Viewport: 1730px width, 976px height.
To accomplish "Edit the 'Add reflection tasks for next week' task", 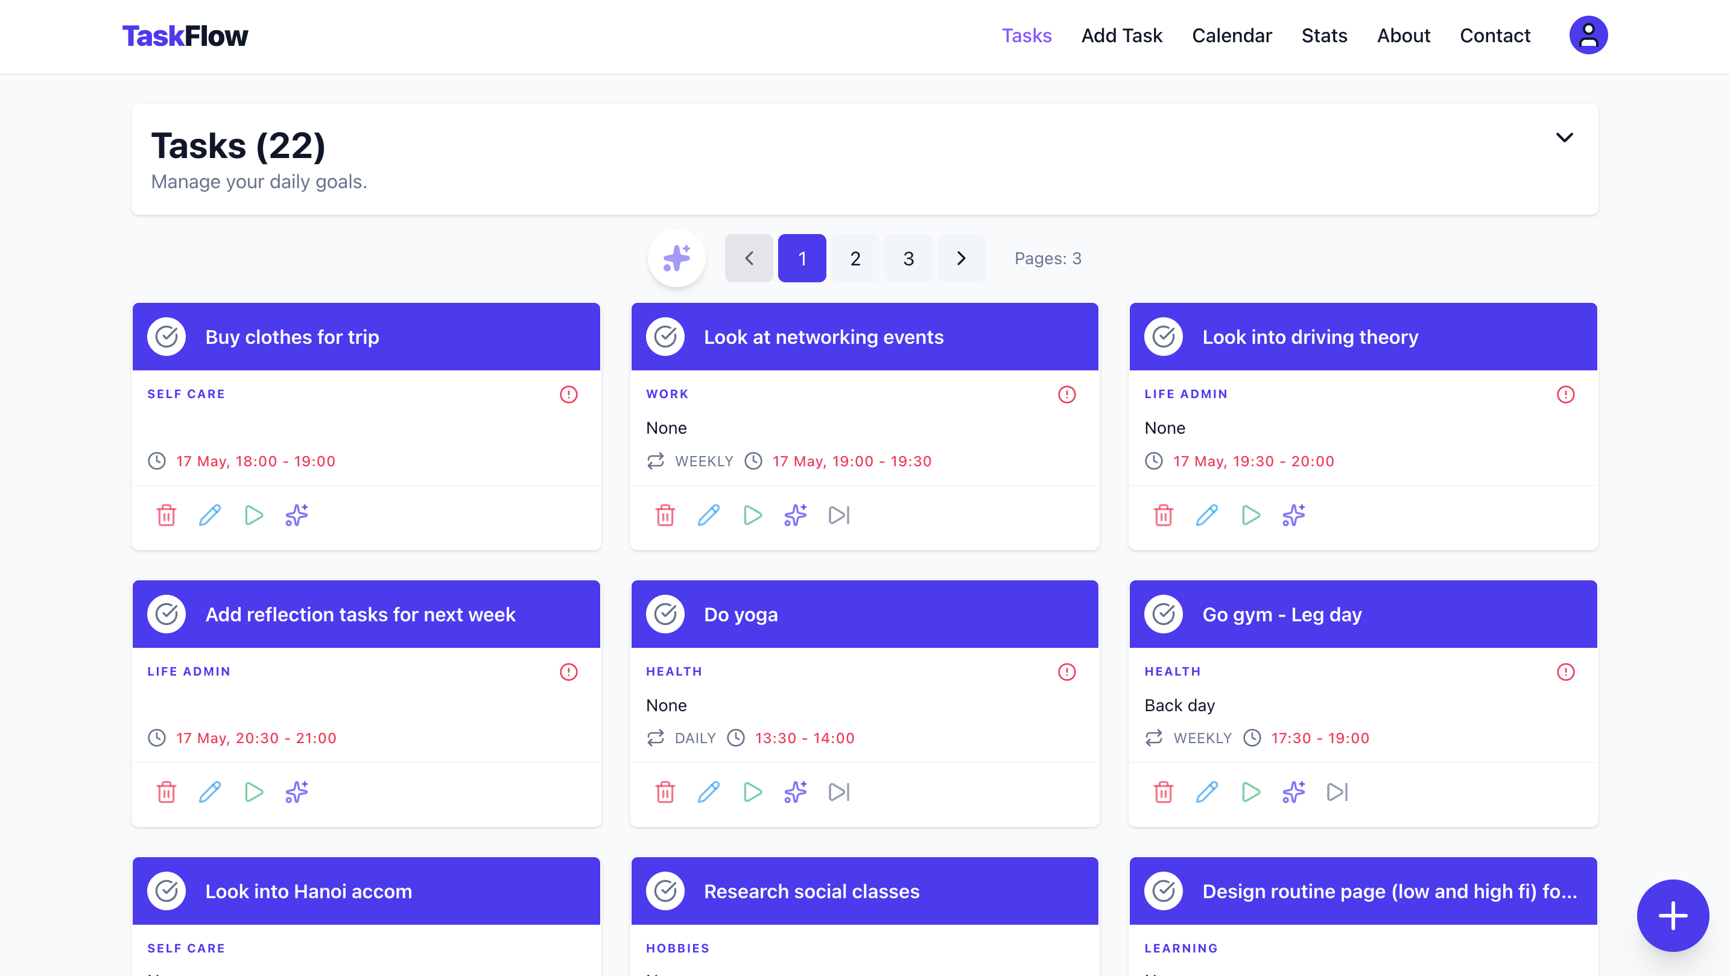I will click(209, 792).
